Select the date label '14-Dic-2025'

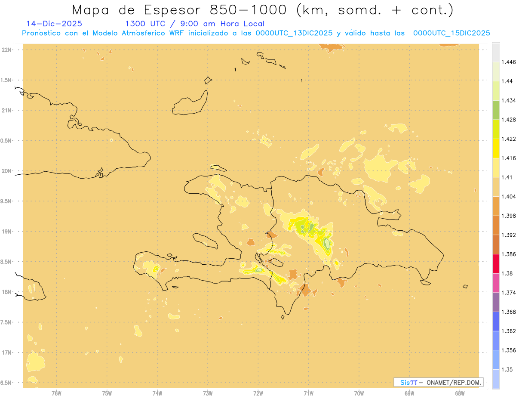point(54,24)
